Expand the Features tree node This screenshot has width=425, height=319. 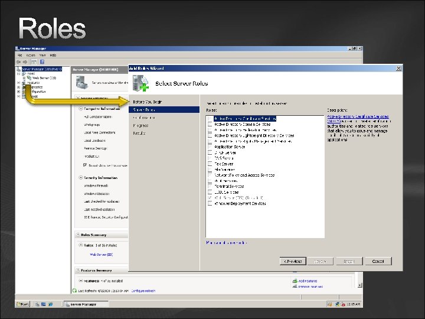(18, 83)
